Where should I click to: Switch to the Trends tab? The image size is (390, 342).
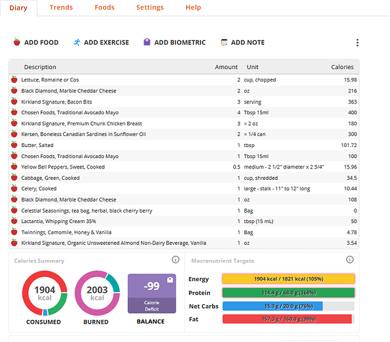tap(61, 8)
